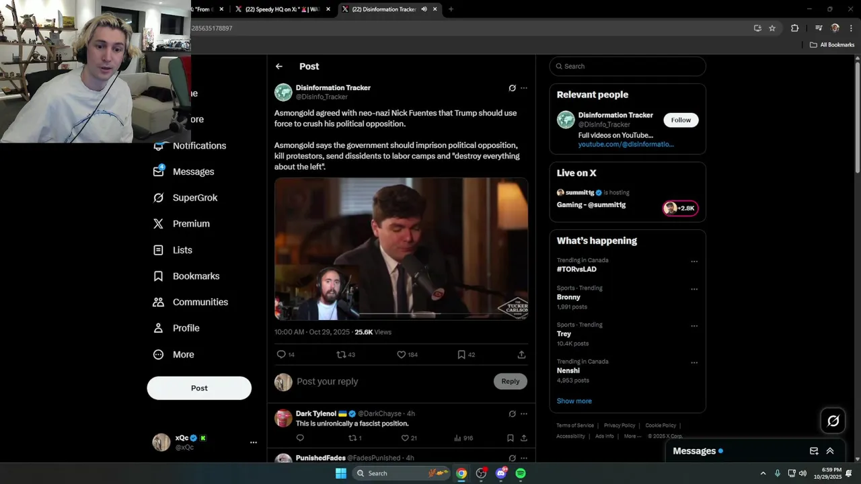Open more options on Dark Tylenol reply
This screenshot has width=861, height=484.
(x=524, y=414)
